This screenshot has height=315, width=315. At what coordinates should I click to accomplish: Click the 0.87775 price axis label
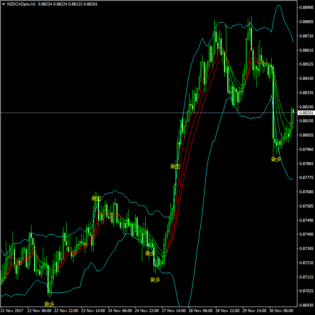point(306,177)
